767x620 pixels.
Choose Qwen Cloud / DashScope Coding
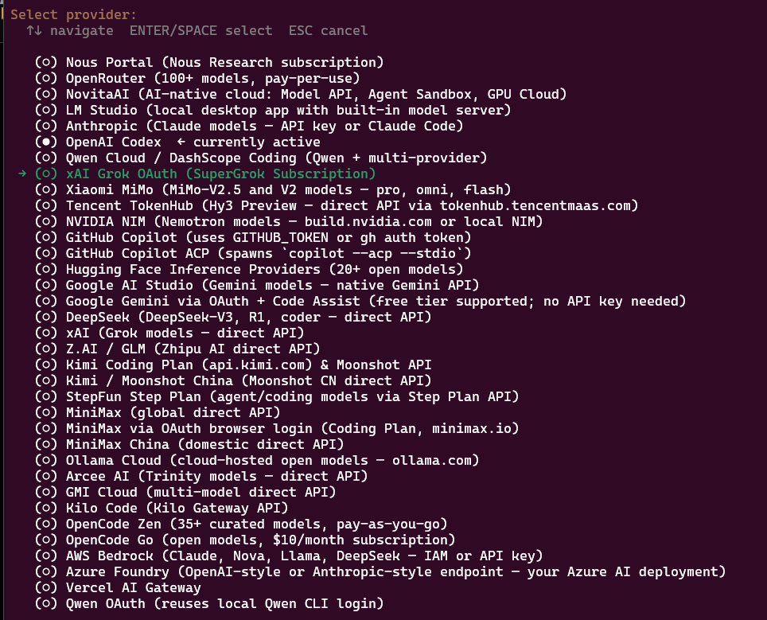tap(261, 158)
